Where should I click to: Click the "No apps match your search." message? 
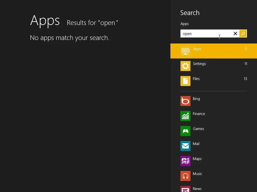coord(70,38)
